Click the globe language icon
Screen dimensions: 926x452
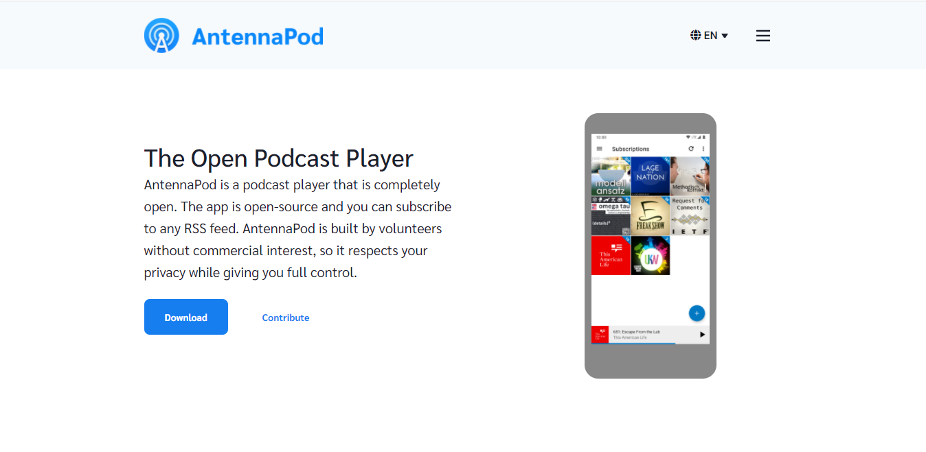[696, 35]
